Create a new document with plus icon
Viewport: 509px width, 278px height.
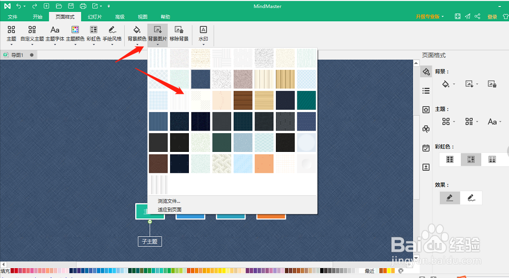(46, 6)
